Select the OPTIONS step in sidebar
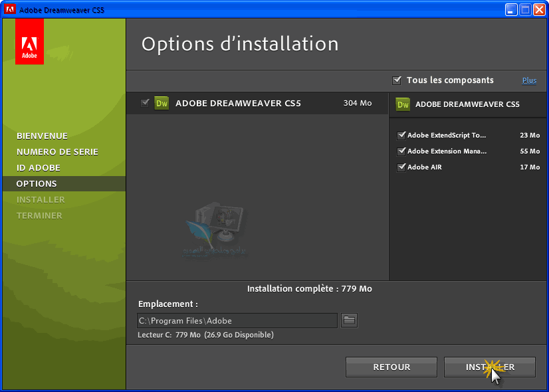The width and height of the screenshot is (549, 392). (37, 183)
